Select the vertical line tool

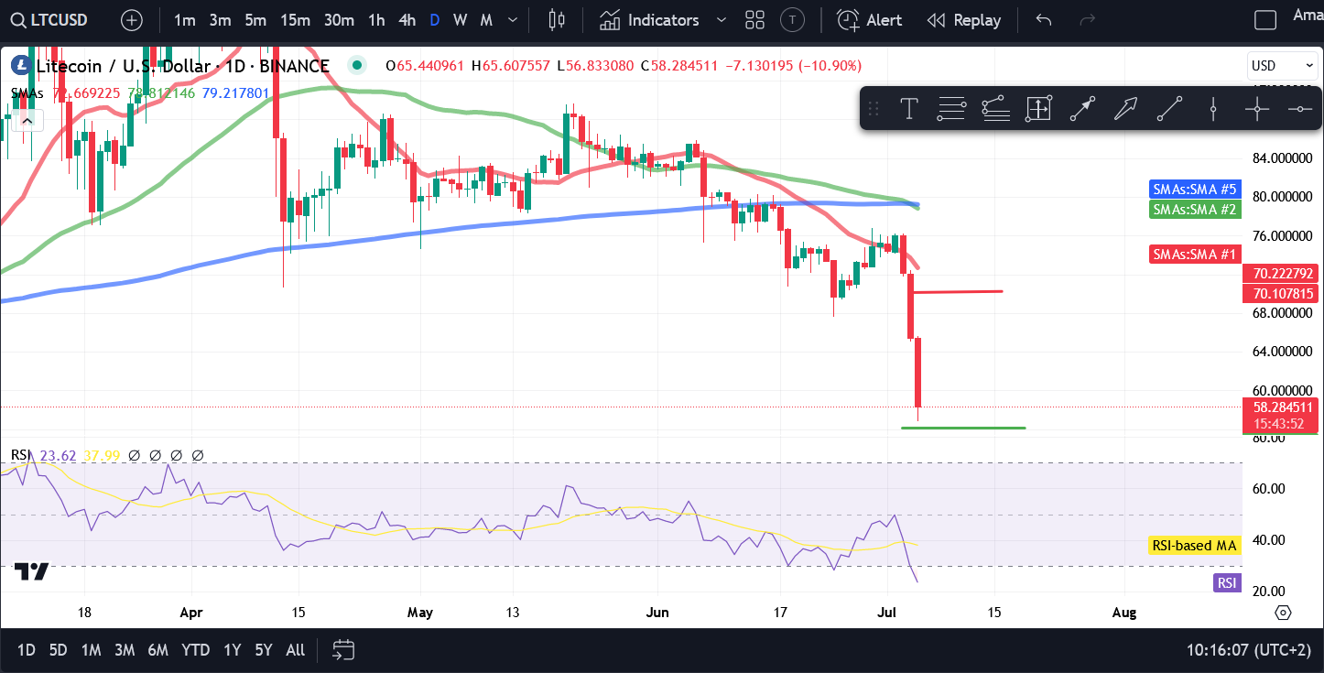pyautogui.click(x=1212, y=109)
